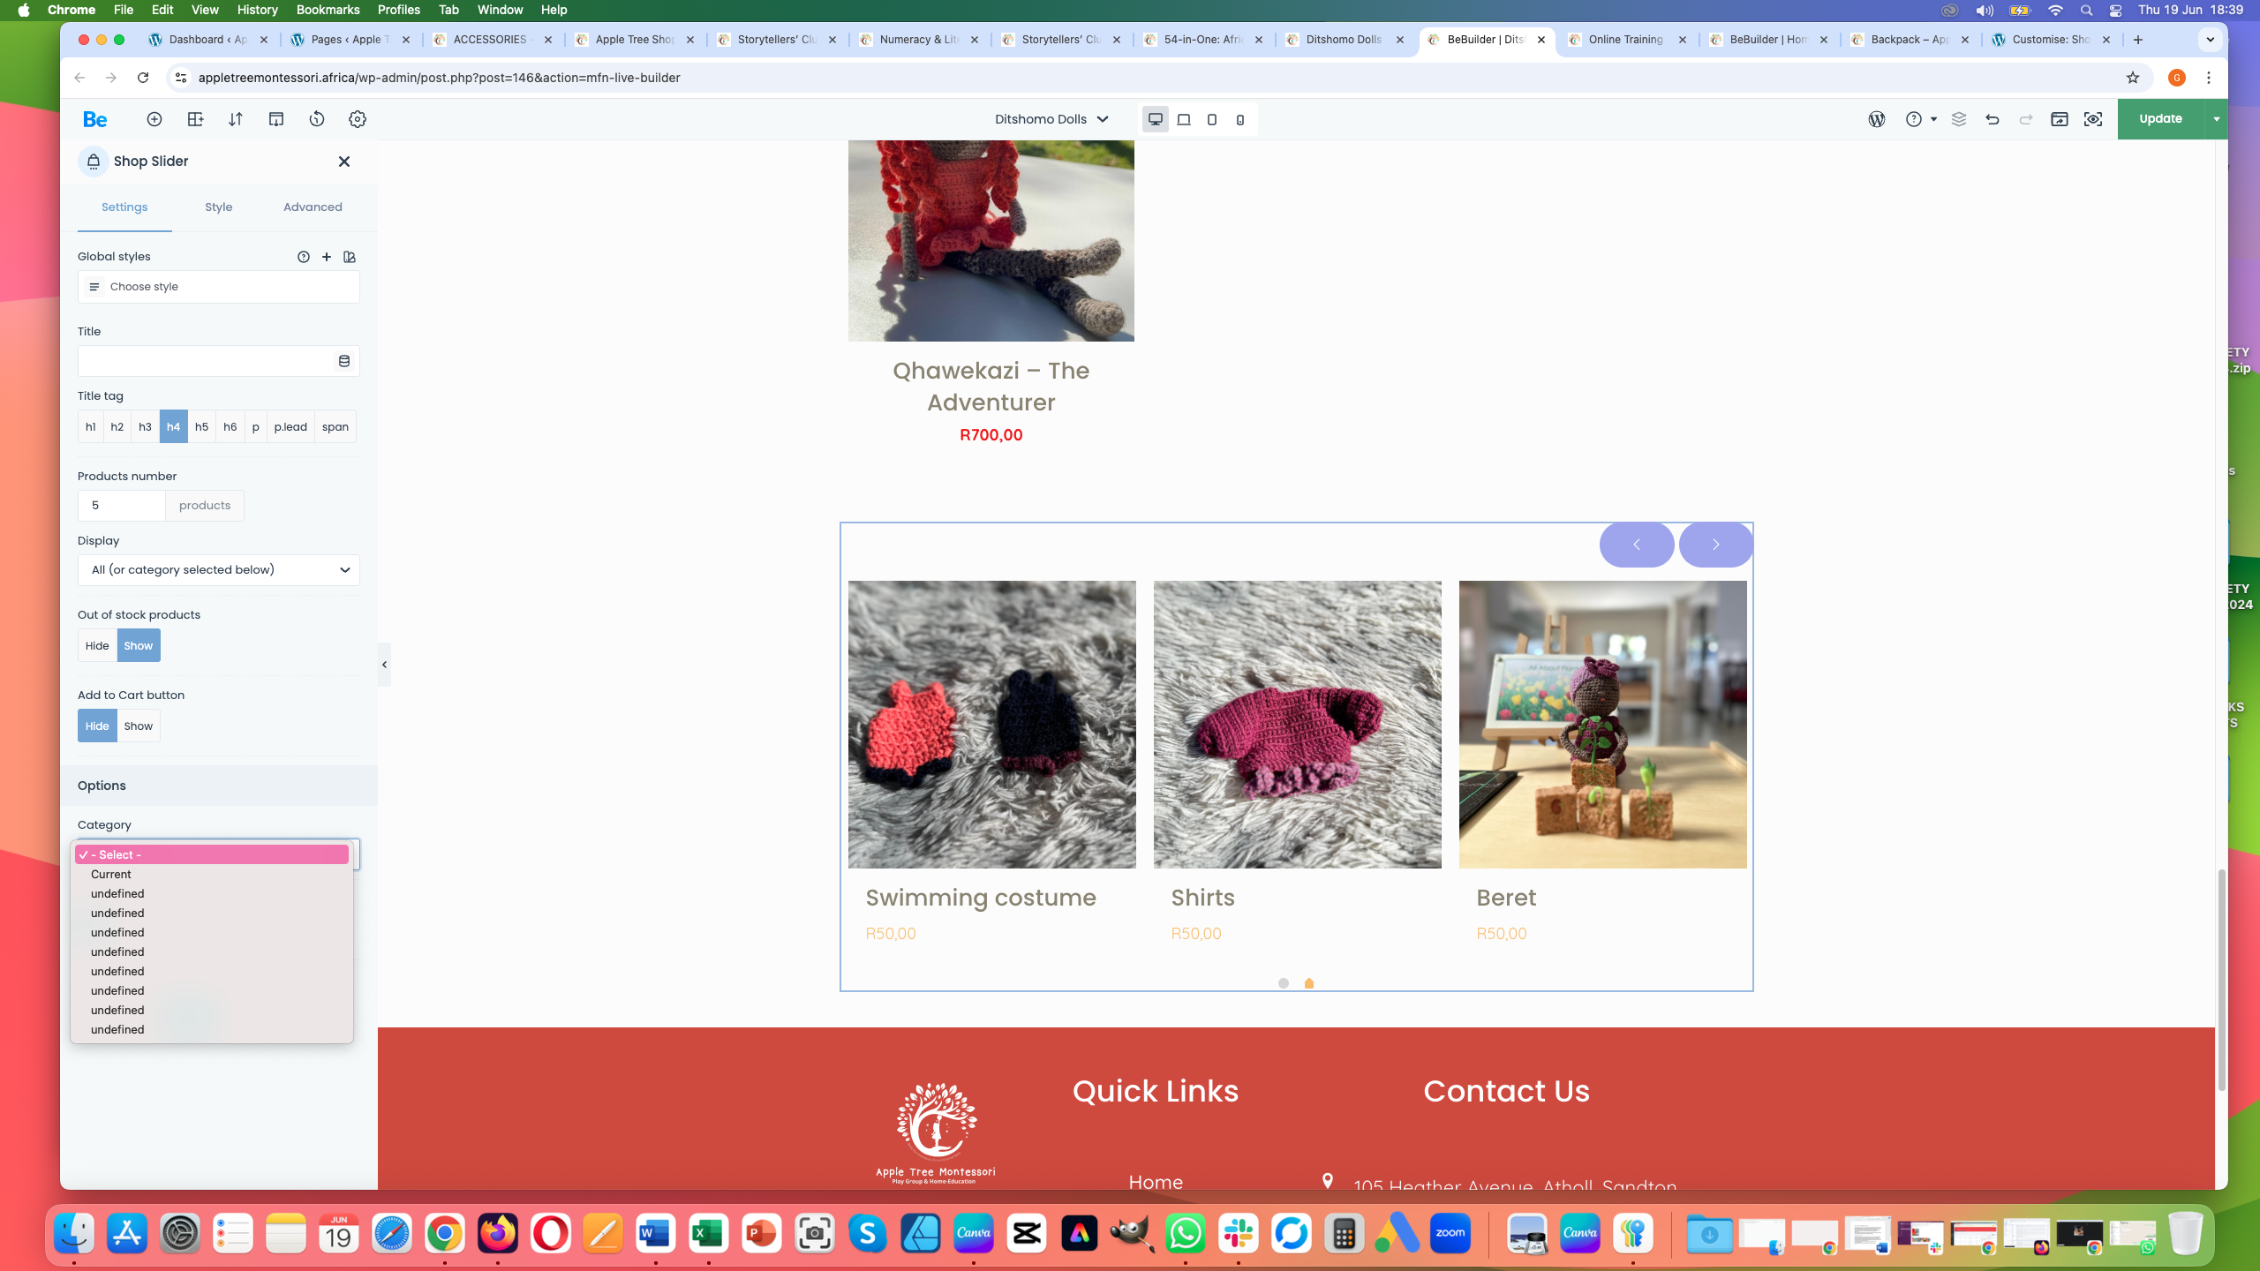Switch to the mobile device preview icon

(1240, 119)
